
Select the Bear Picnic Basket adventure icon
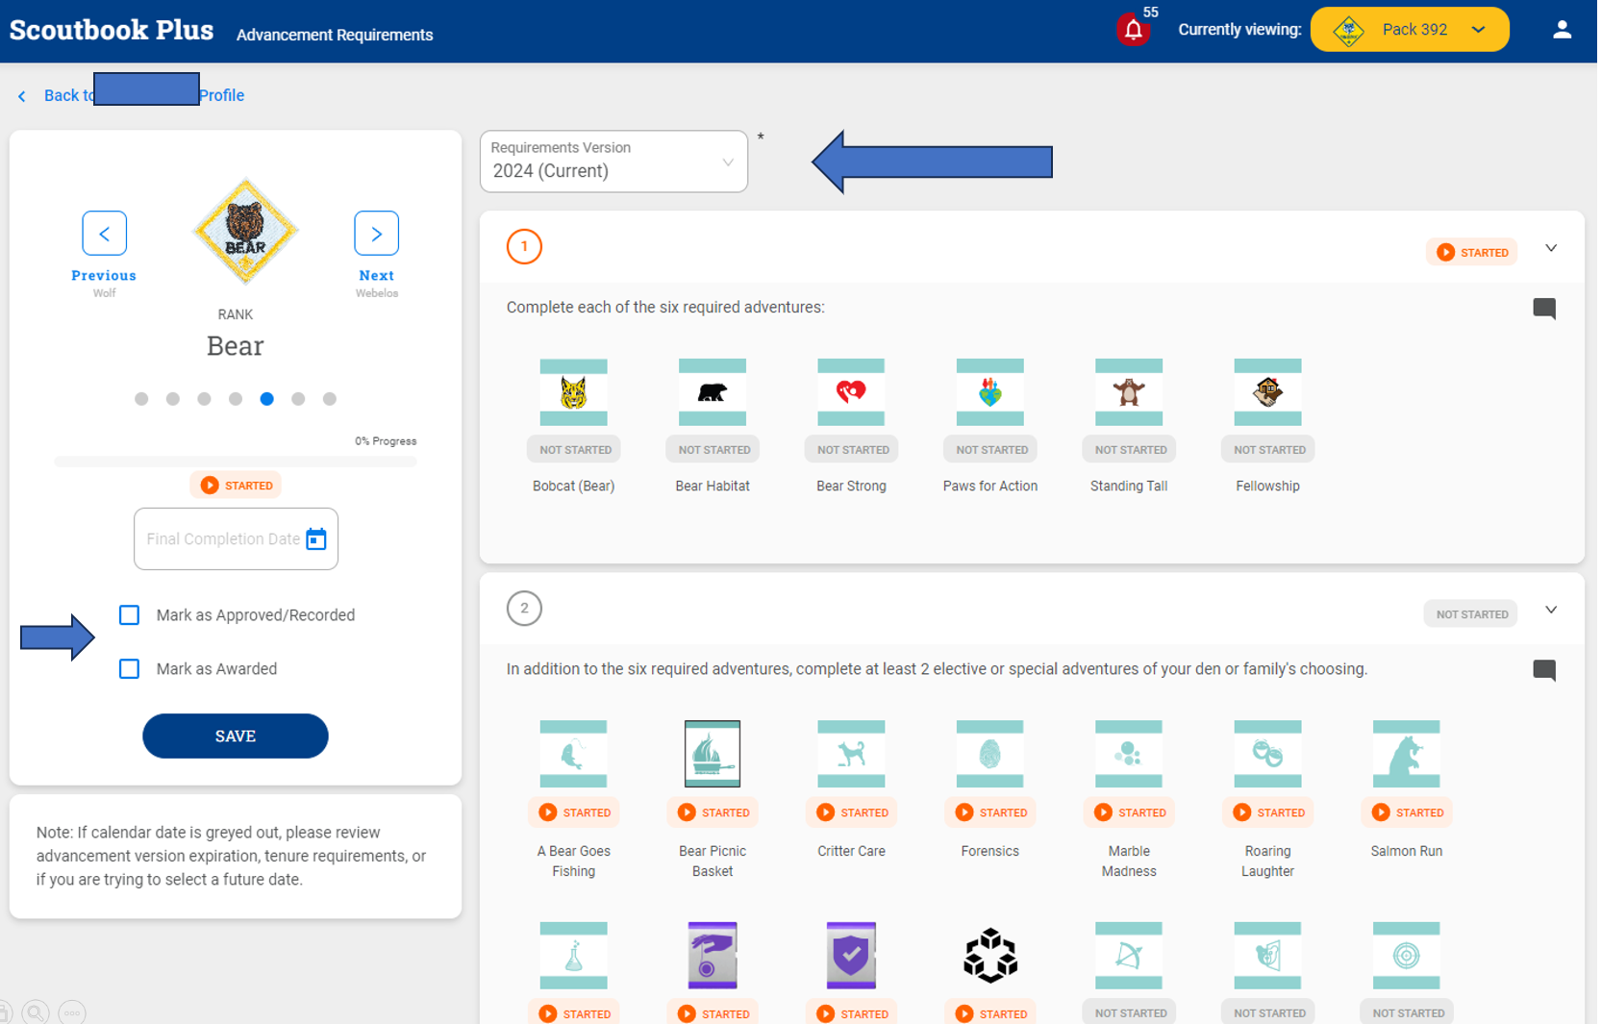click(713, 755)
